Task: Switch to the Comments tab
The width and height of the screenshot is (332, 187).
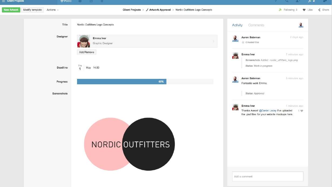Action: tap(256, 25)
